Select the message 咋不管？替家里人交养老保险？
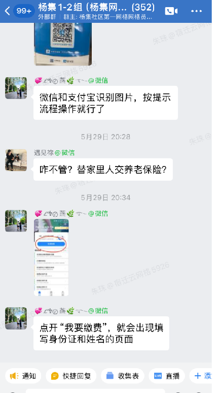This screenshot has height=393, width=218. [x=103, y=170]
